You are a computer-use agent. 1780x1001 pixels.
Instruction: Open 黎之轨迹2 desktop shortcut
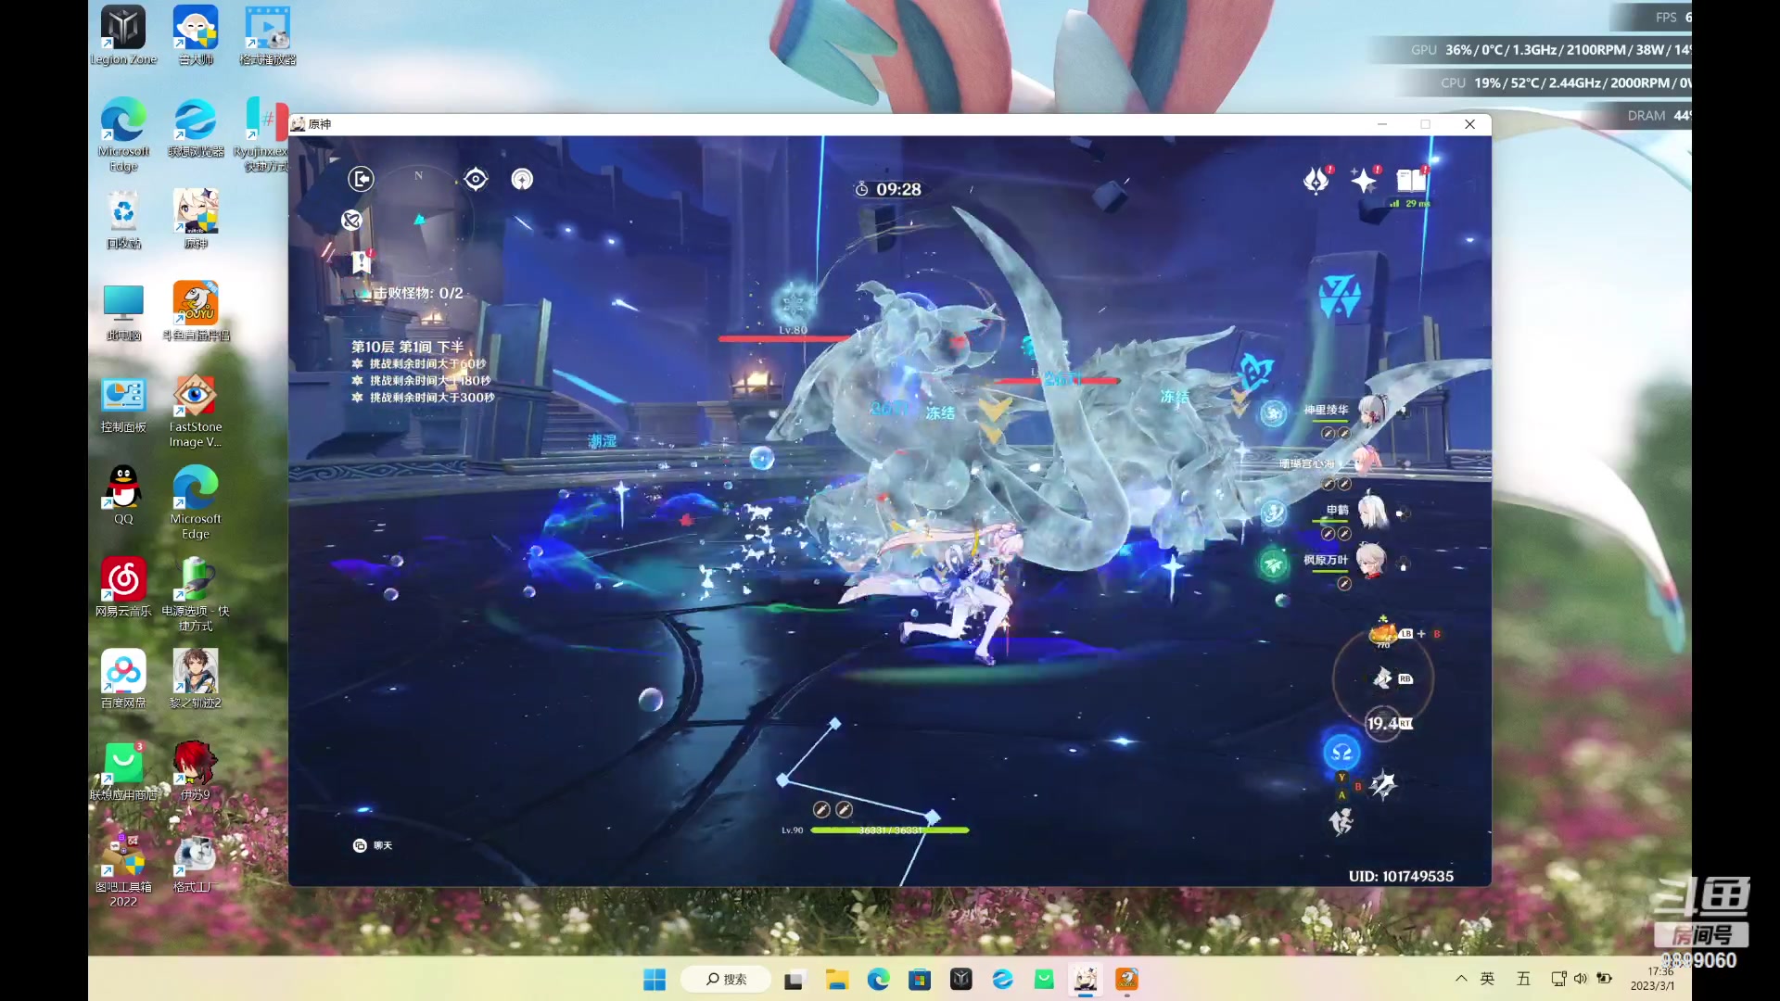click(x=196, y=678)
